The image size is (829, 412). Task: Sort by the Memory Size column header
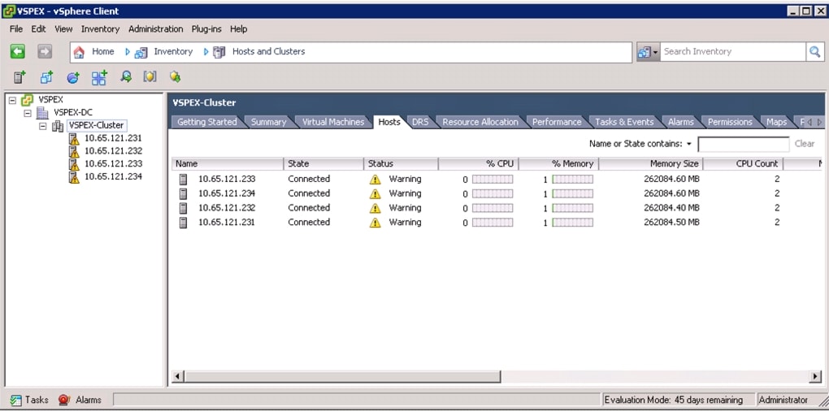click(651, 164)
